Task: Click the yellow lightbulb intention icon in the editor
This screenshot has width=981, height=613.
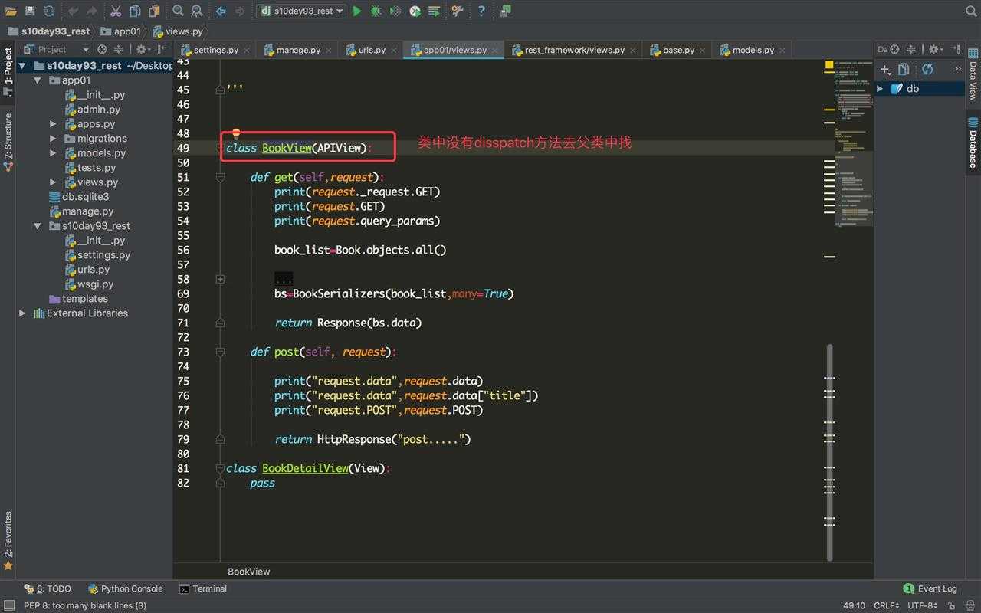Action: click(x=236, y=133)
